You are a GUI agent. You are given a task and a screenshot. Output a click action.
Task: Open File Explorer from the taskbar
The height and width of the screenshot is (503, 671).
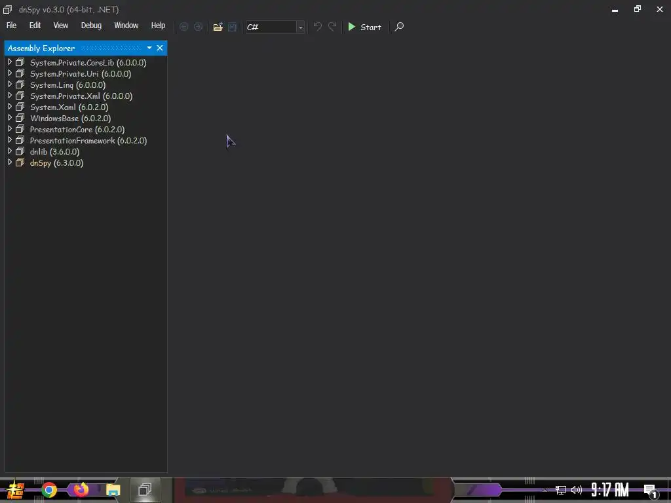tap(113, 490)
